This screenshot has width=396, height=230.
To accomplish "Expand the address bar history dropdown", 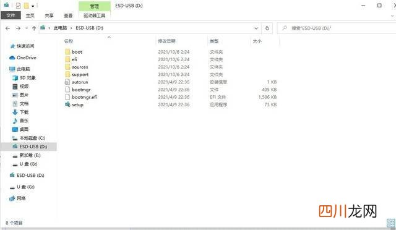I will [x=256, y=28].
